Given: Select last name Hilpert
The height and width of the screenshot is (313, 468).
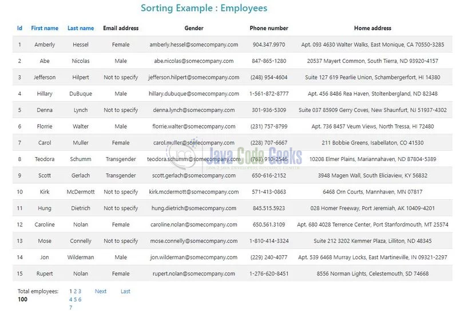Looking at the screenshot, I should pyautogui.click(x=81, y=78).
